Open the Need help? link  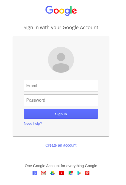click(33, 124)
